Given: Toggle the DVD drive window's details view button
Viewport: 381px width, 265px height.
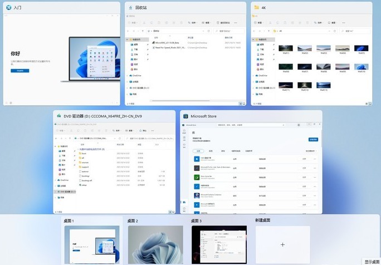Looking at the screenshot, I should [x=170, y=212].
